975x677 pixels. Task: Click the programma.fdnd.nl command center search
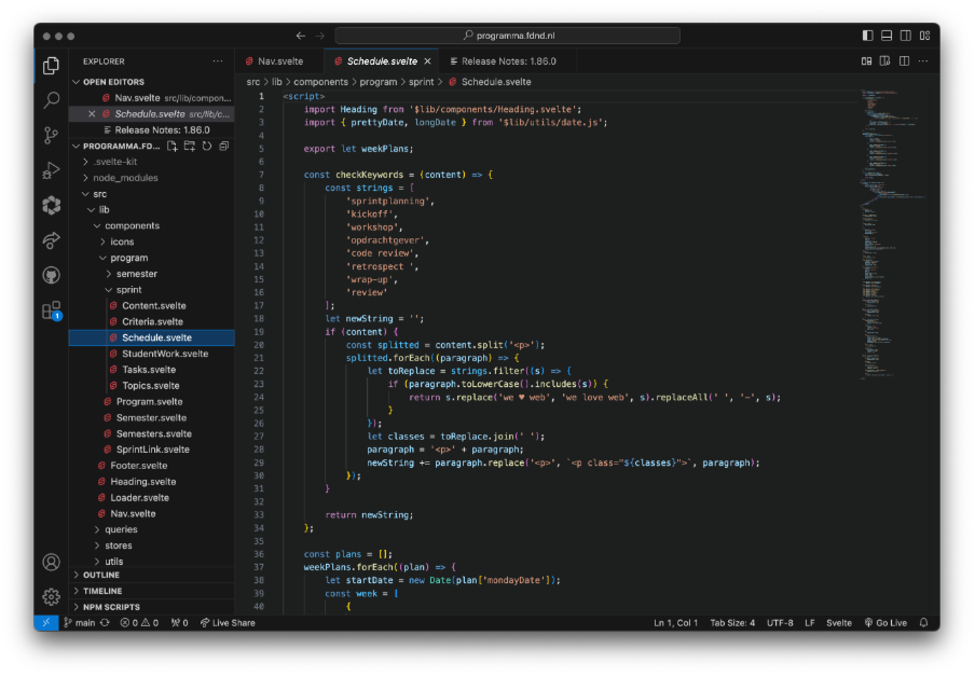point(507,36)
